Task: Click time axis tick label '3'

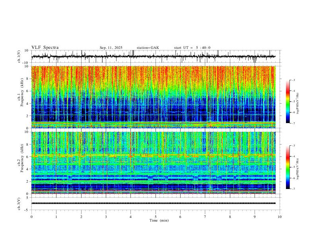Action: point(106,217)
